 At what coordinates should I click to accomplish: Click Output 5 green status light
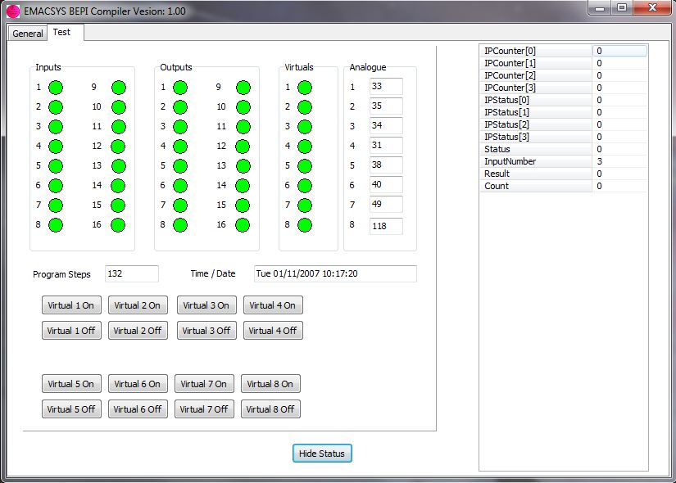[x=180, y=166]
